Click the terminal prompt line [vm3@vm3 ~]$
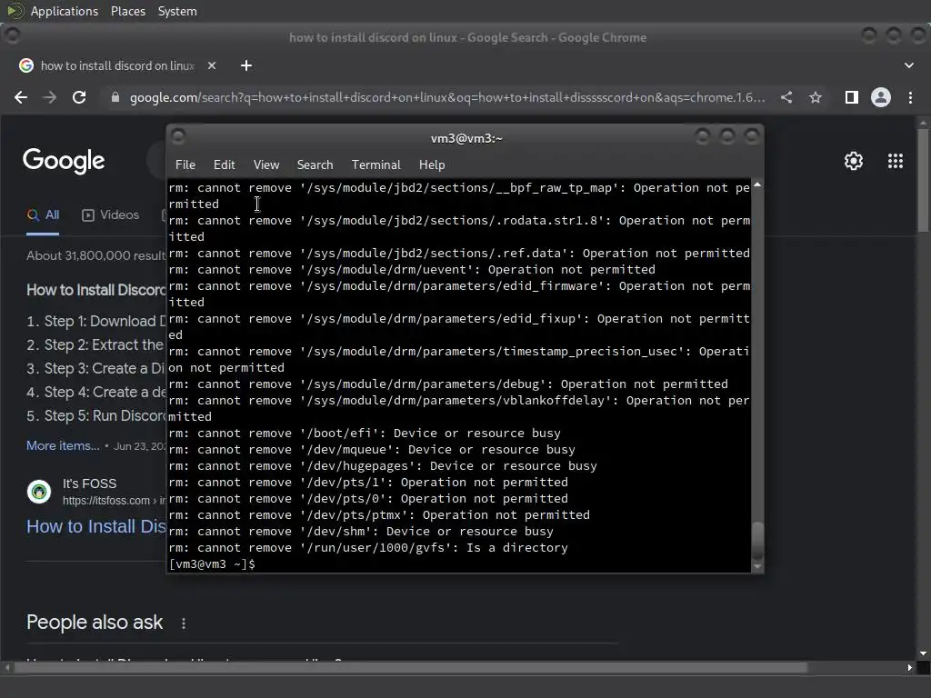This screenshot has width=931, height=698. click(212, 563)
